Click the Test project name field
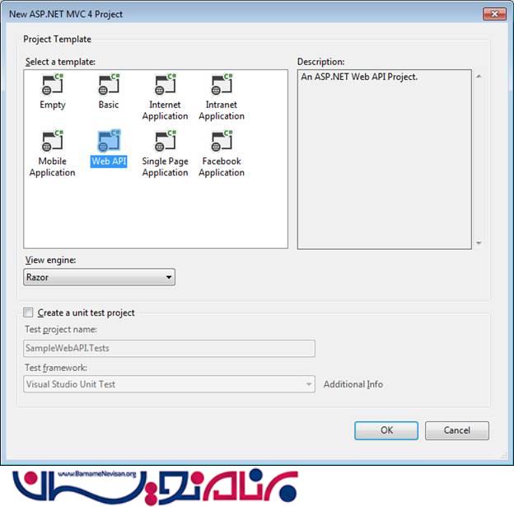 [x=169, y=348]
